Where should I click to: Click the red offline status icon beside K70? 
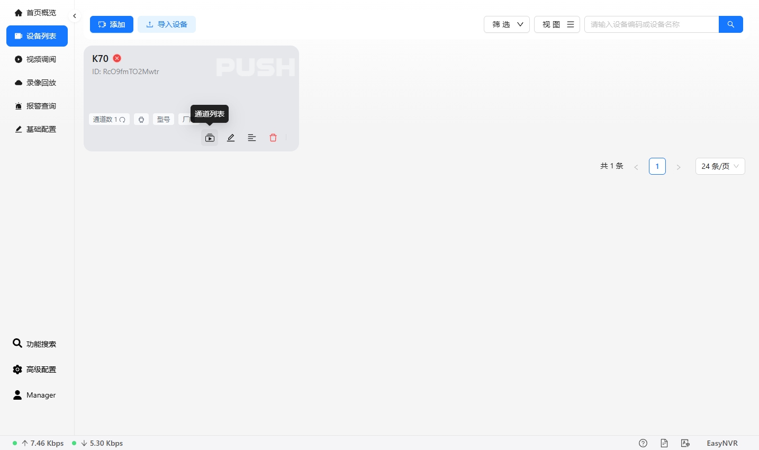(117, 58)
